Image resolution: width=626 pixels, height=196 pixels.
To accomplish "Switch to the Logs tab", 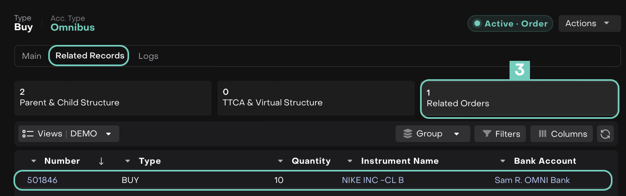I will click(x=148, y=56).
